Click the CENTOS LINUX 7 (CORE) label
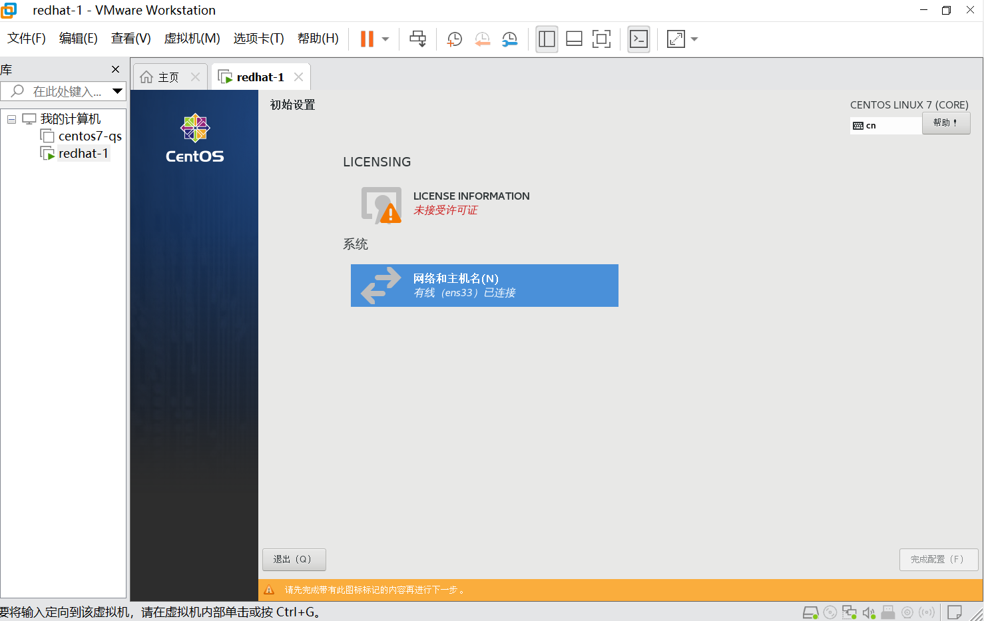984x621 pixels. coord(909,105)
